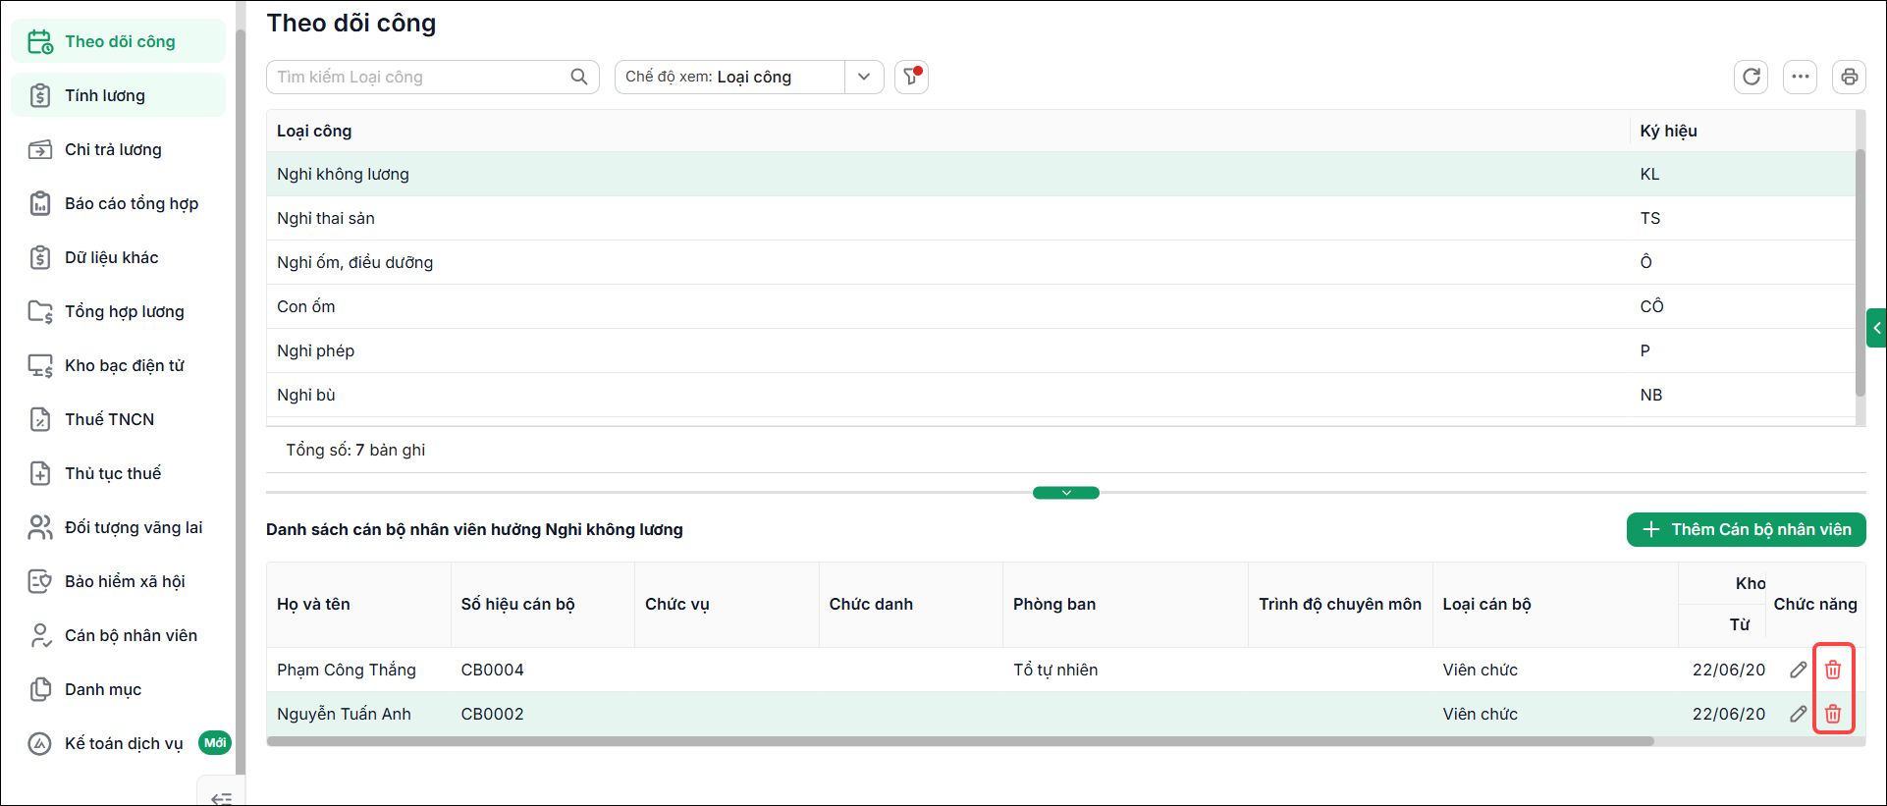Image resolution: width=1887 pixels, height=806 pixels.
Task: Click Thêm Cán bộ nhân viên button
Action: [1746, 529]
